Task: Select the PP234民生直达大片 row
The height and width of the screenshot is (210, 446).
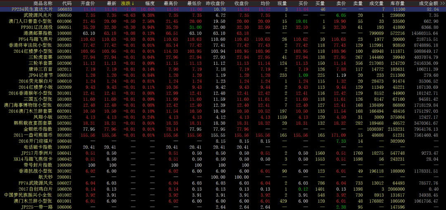Action: [x=223, y=9]
